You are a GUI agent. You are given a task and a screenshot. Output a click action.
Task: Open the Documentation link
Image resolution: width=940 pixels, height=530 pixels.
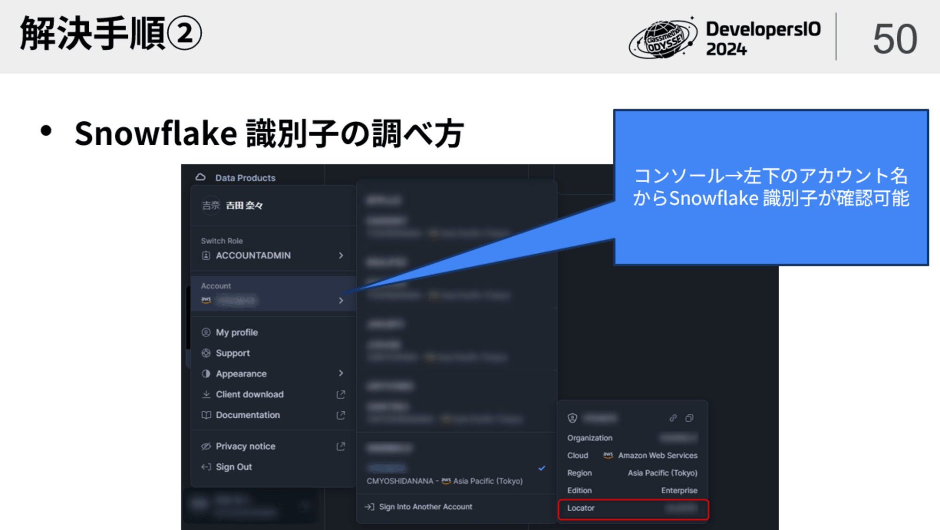point(248,415)
